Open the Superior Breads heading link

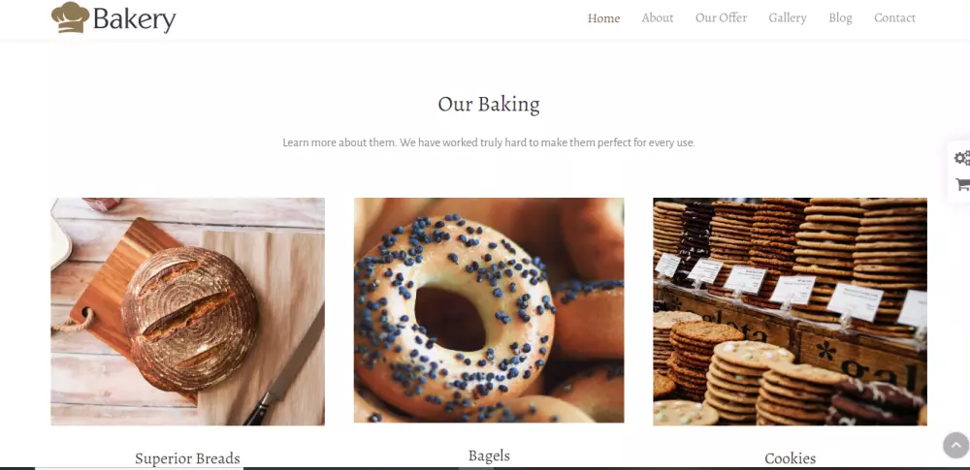pyautogui.click(x=187, y=458)
